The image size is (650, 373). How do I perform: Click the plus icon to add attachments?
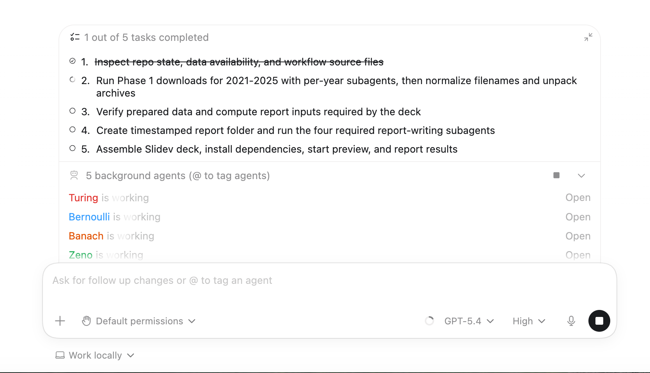[60, 321]
